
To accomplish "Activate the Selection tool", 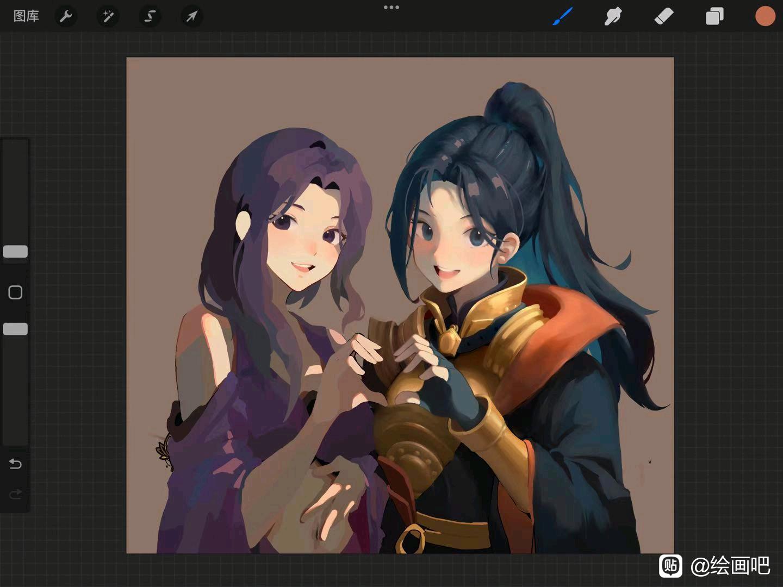I will tap(150, 16).
